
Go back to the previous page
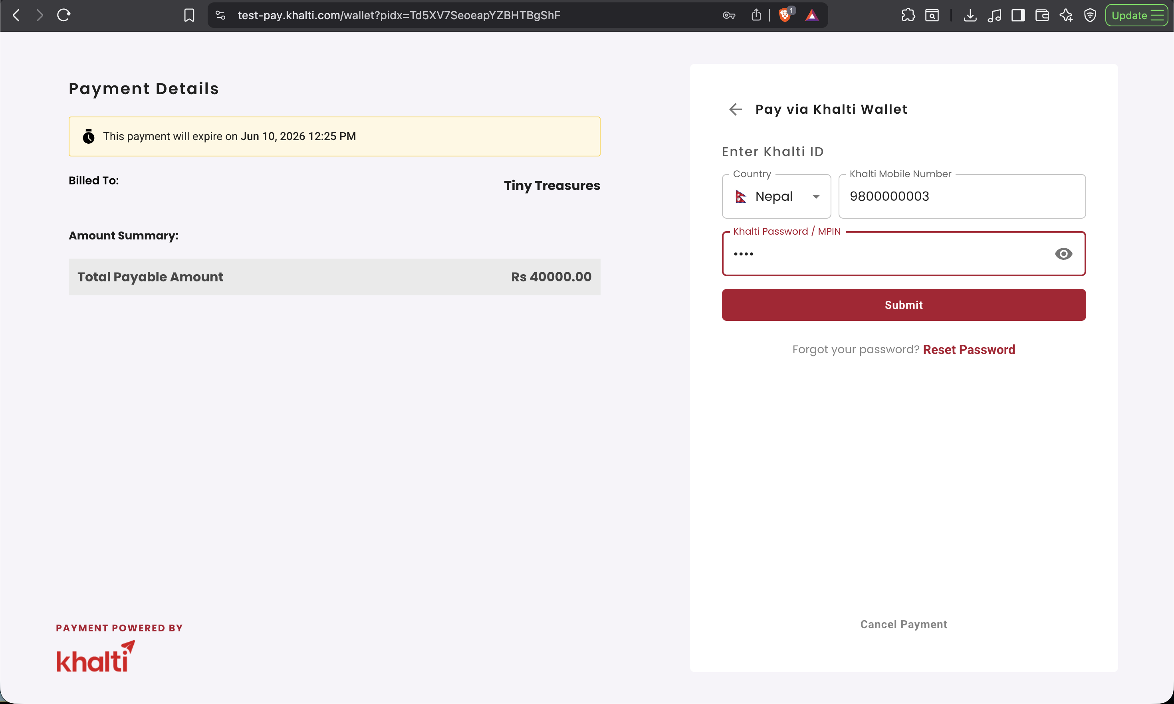[x=16, y=15]
